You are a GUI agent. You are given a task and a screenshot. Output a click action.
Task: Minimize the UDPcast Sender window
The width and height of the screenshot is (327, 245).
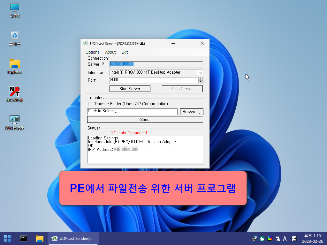(x=173, y=43)
